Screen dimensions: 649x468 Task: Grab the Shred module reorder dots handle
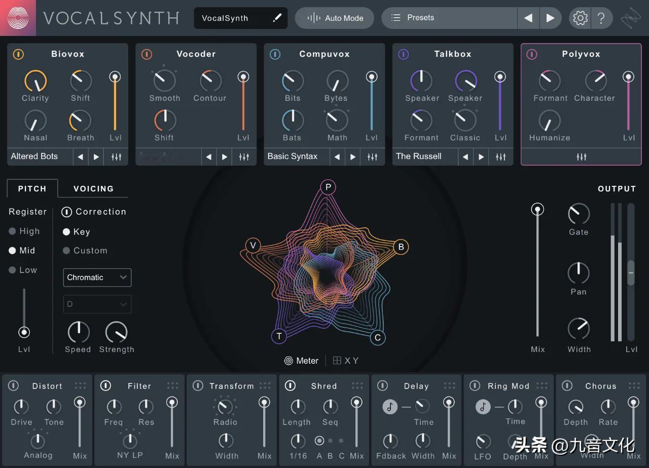[357, 386]
